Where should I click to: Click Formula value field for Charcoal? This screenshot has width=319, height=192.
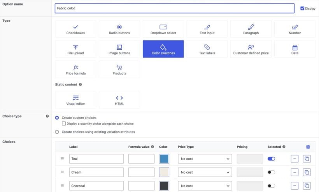[x=141, y=186]
